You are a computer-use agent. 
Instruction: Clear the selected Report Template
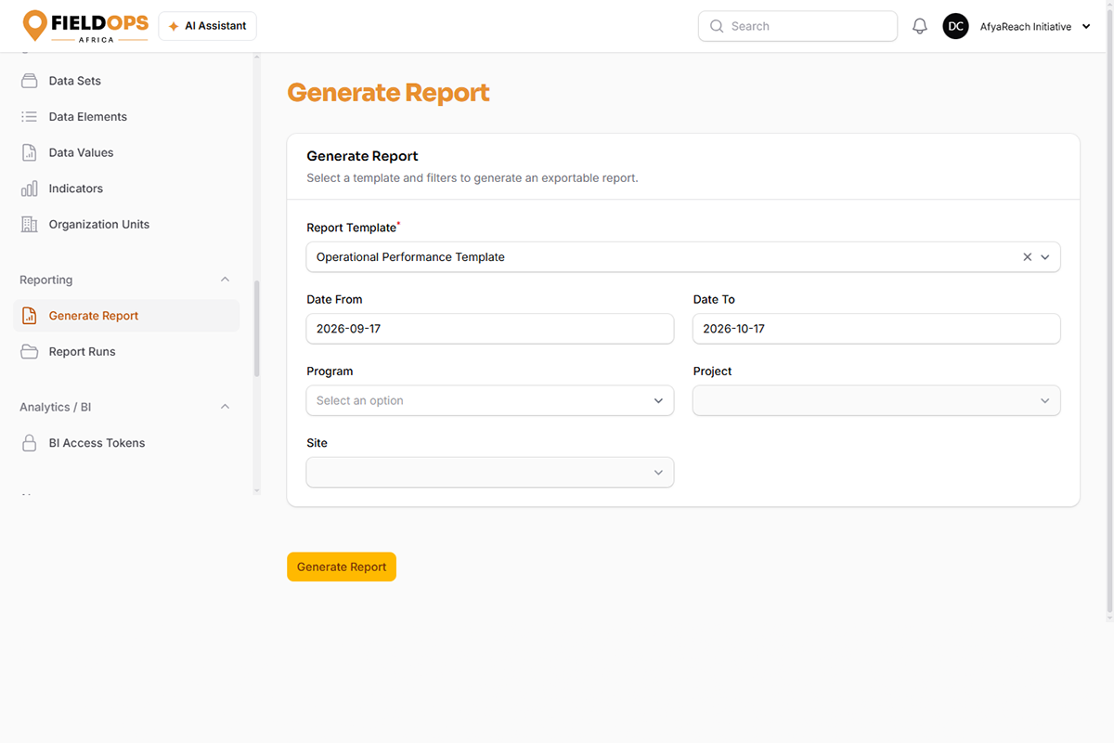tap(1027, 257)
